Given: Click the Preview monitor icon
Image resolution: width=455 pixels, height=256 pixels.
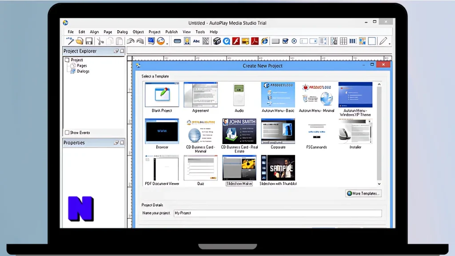Looking at the screenshot, I should click(151, 41).
